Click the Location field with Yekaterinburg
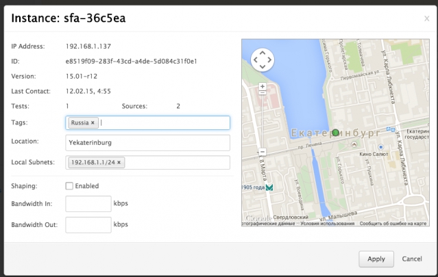Screen dimensions: 438x277 148,143
